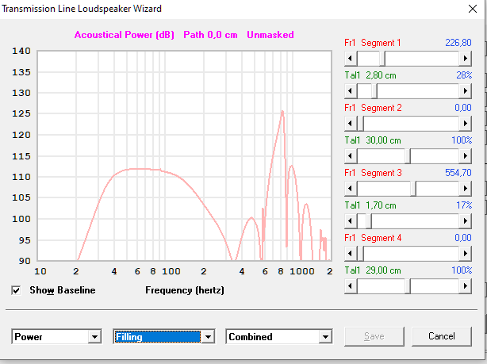Click the Tal1 30,00 cm slider thumb

coord(408,156)
